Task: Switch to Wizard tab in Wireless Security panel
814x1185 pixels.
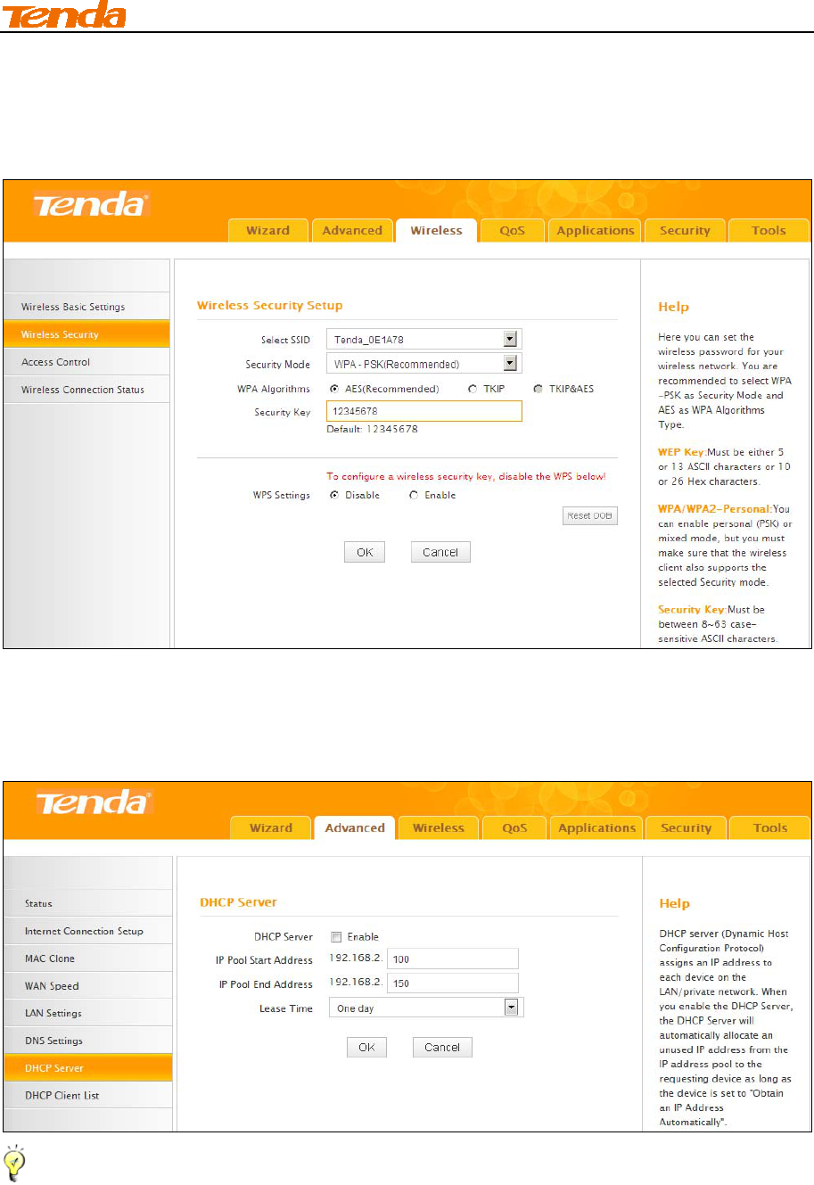Action: click(268, 230)
